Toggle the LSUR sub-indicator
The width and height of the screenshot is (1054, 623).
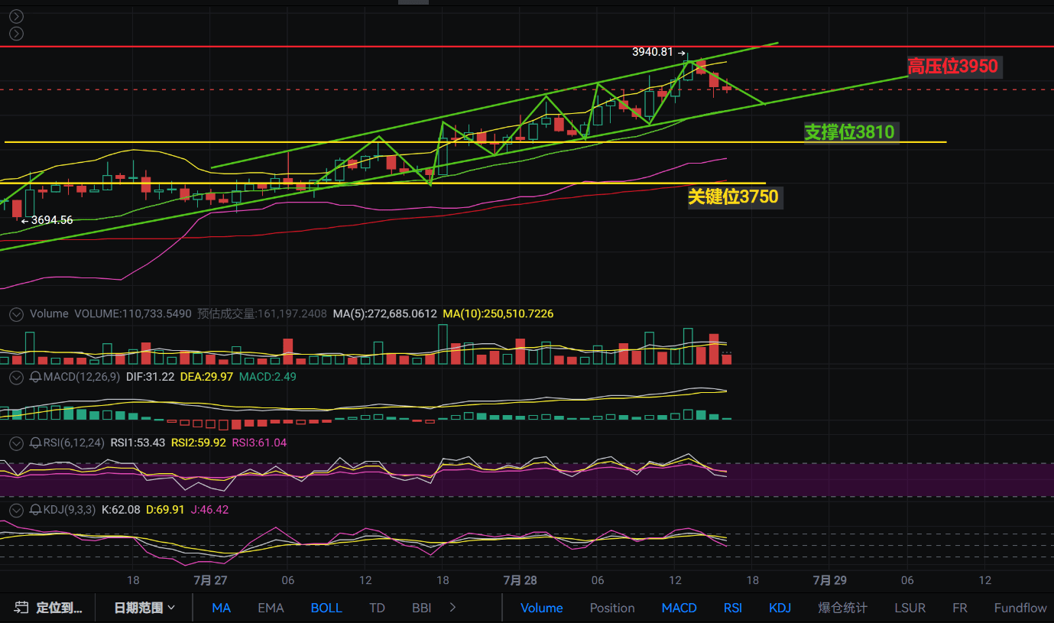click(x=910, y=608)
